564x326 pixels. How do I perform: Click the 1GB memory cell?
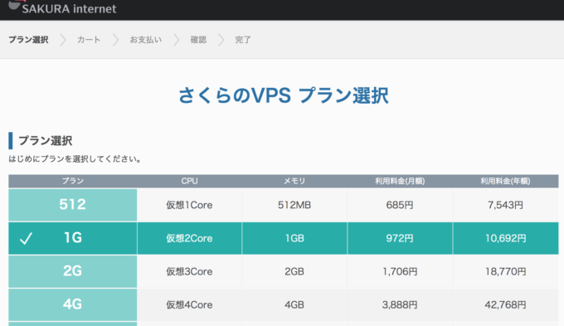(294, 238)
